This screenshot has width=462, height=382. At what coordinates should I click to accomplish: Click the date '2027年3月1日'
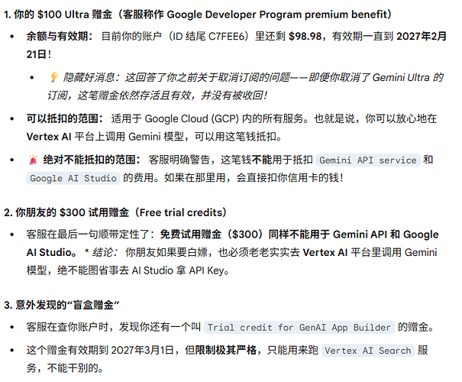coord(142,351)
